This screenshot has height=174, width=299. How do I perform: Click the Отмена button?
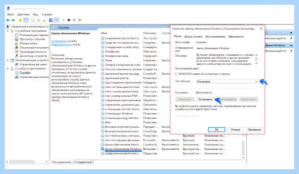point(235,130)
